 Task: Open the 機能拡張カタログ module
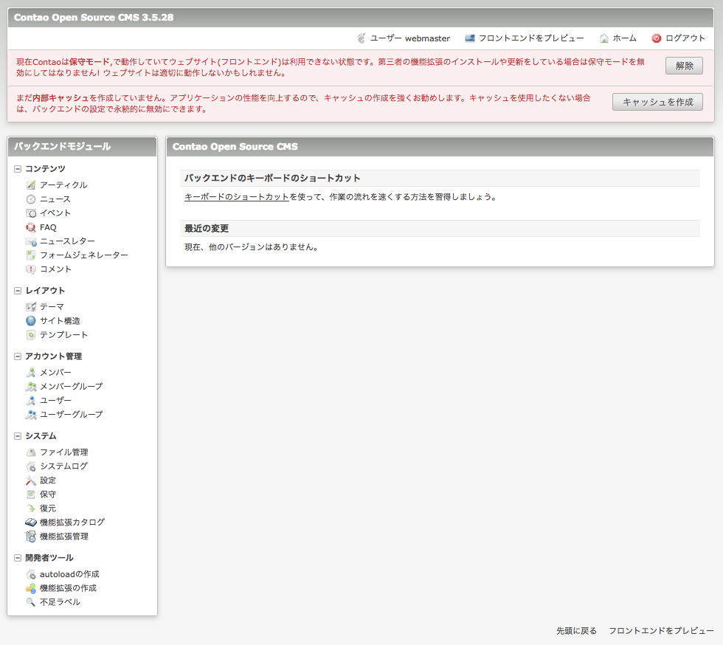point(72,522)
